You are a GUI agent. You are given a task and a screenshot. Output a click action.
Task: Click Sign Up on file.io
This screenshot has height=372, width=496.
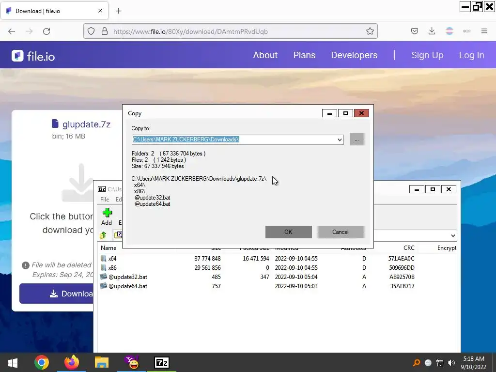tap(427, 55)
